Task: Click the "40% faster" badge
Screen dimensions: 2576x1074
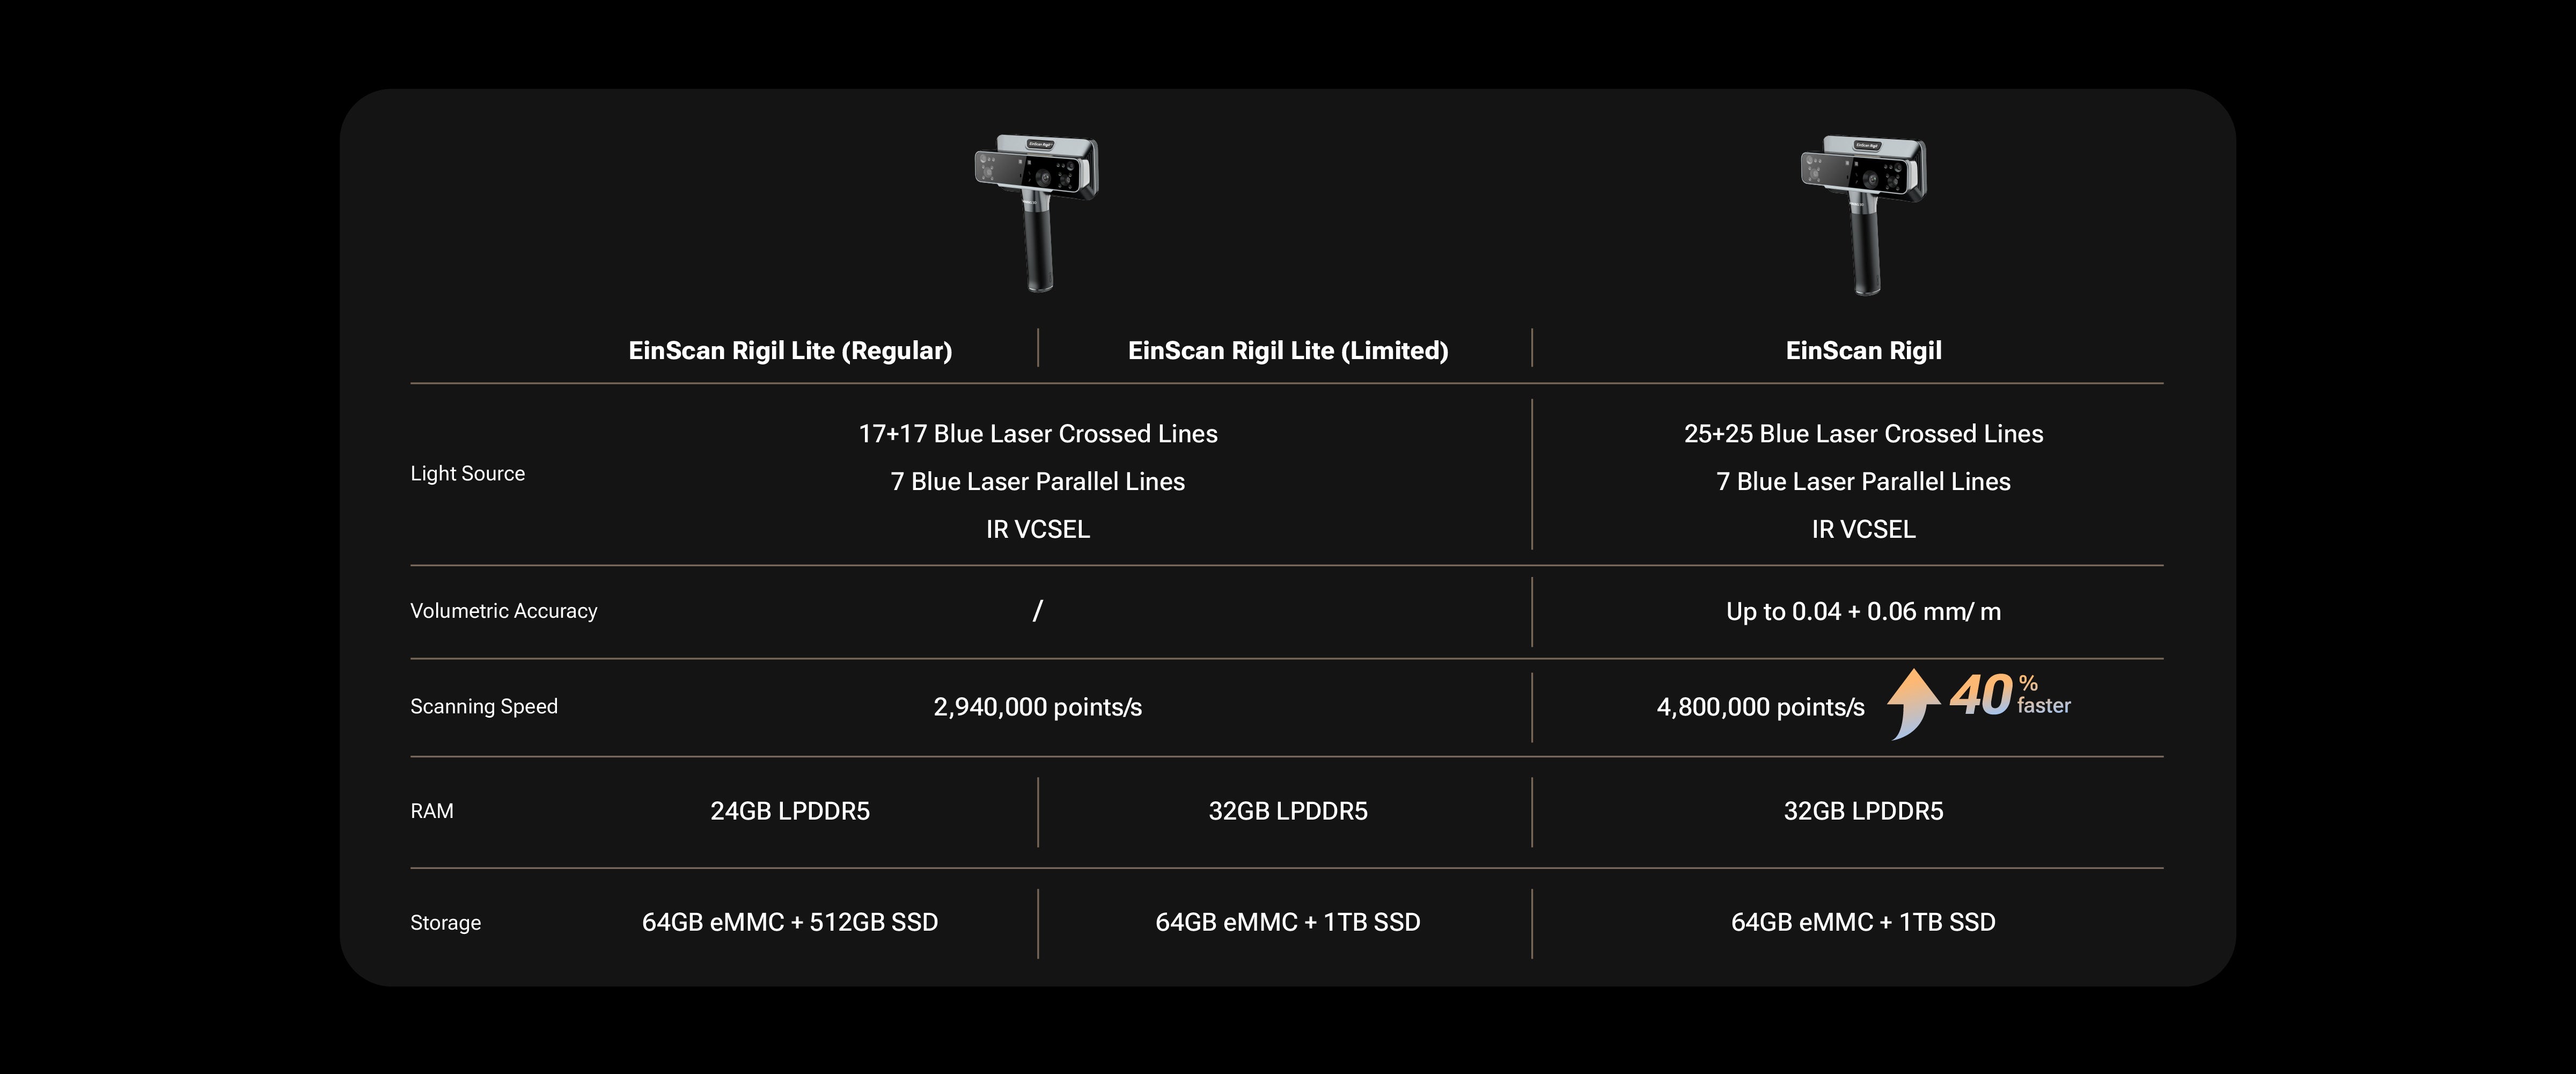Action: (x=2010, y=695)
